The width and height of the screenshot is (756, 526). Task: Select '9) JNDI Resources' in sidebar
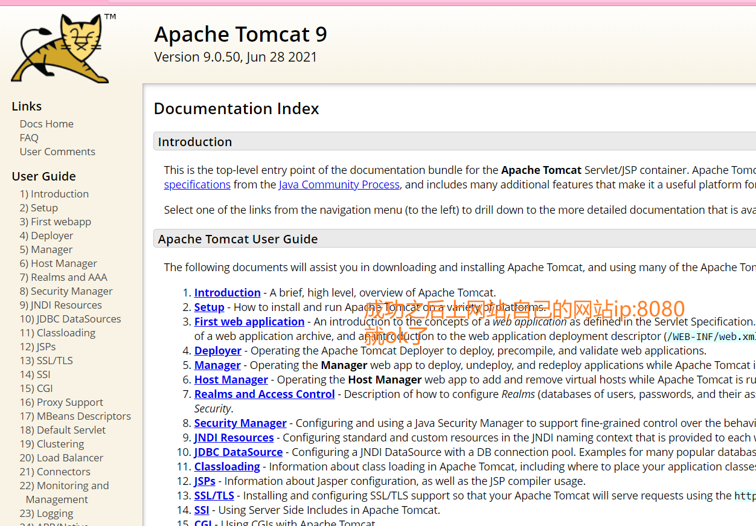point(61,305)
